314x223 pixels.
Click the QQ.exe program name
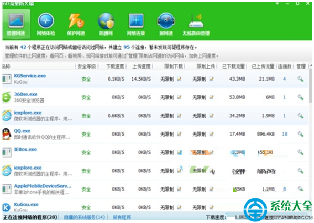pos(22,131)
